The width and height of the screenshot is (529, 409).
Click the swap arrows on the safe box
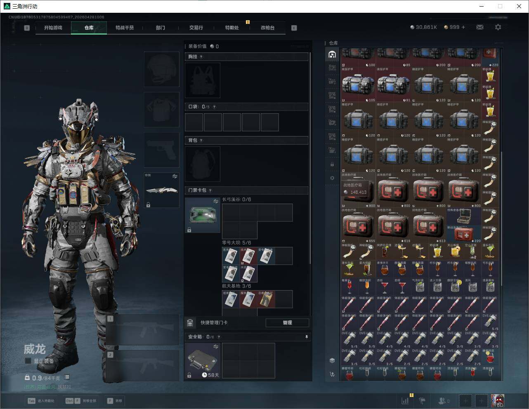(216, 347)
